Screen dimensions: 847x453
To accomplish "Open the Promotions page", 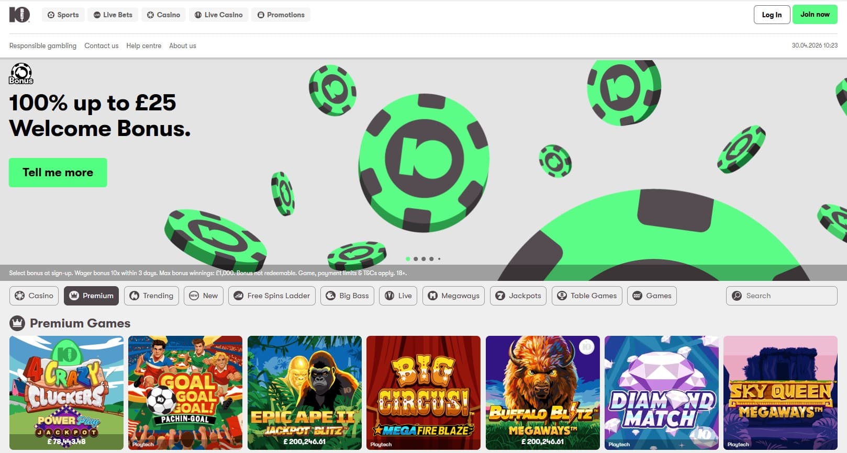I will point(281,15).
